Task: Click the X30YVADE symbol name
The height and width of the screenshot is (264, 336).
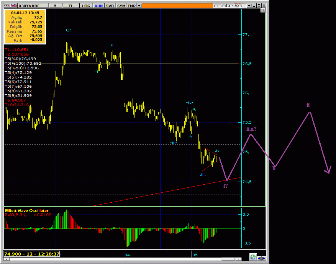Action: [x=29, y=6]
